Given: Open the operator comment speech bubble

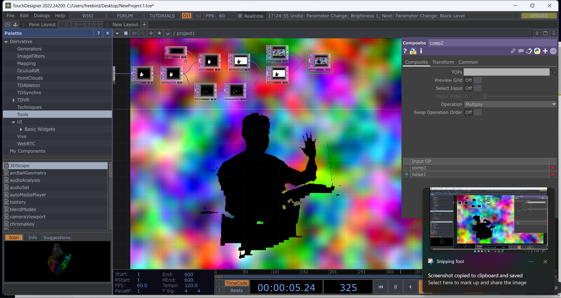Looking at the screenshot, I should pyautogui.click(x=521, y=51).
